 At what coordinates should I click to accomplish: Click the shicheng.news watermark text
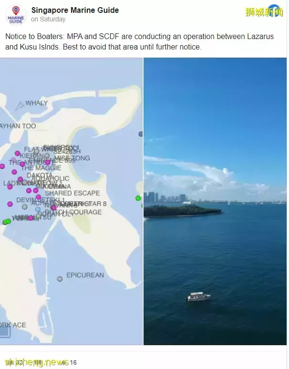pos(37,362)
